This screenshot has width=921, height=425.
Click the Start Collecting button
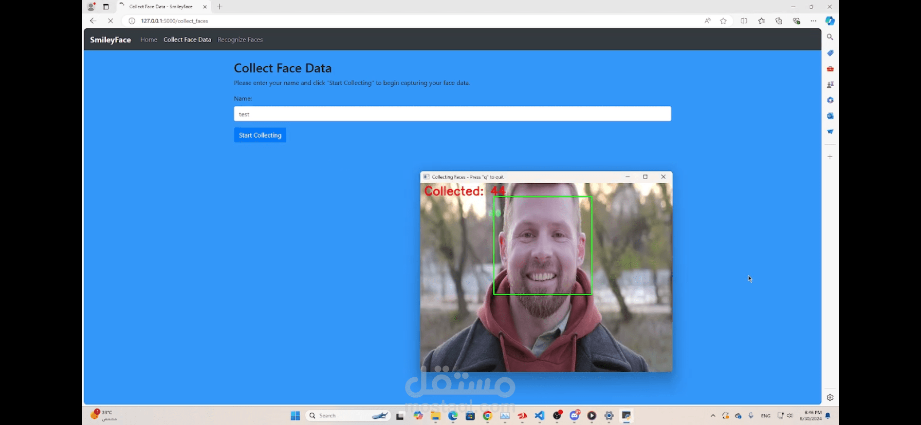pos(260,135)
